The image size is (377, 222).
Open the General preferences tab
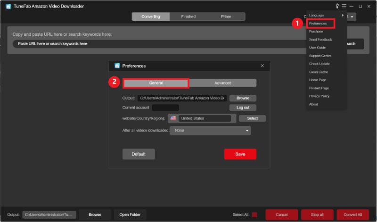(x=156, y=83)
